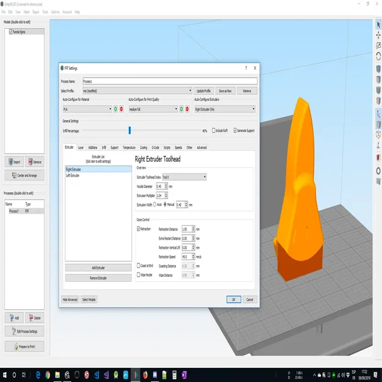
Task: Open Cortana search circle on taskbar
Action: (x=14, y=375)
